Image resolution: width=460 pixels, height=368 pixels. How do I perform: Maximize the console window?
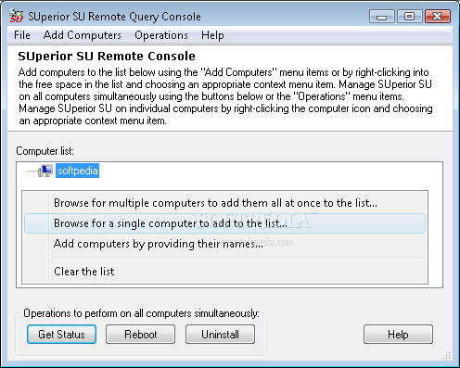tap(410, 17)
